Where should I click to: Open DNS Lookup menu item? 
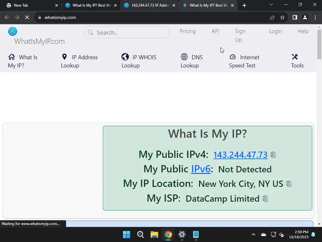192,61
